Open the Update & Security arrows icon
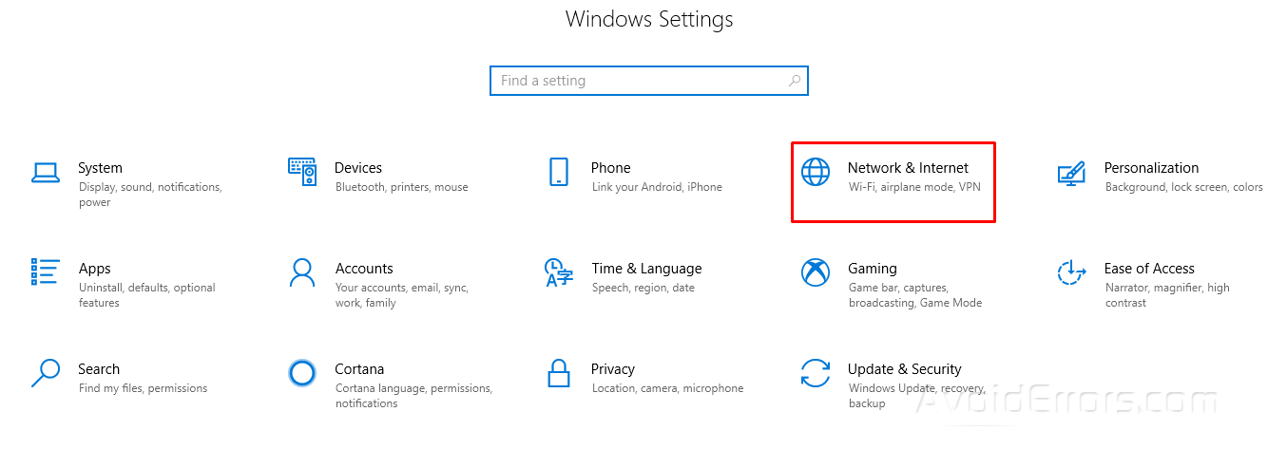 (x=816, y=373)
